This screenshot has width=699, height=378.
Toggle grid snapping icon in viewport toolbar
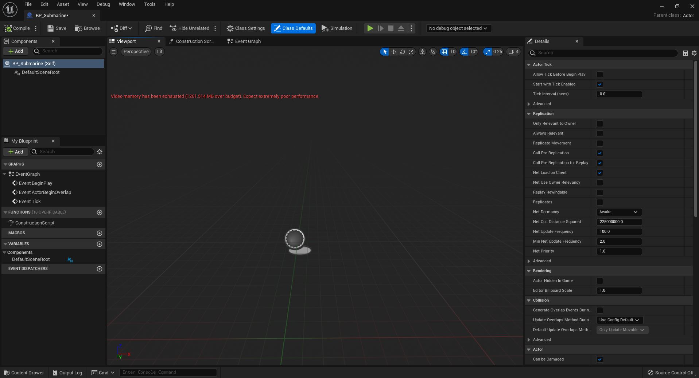tap(444, 52)
